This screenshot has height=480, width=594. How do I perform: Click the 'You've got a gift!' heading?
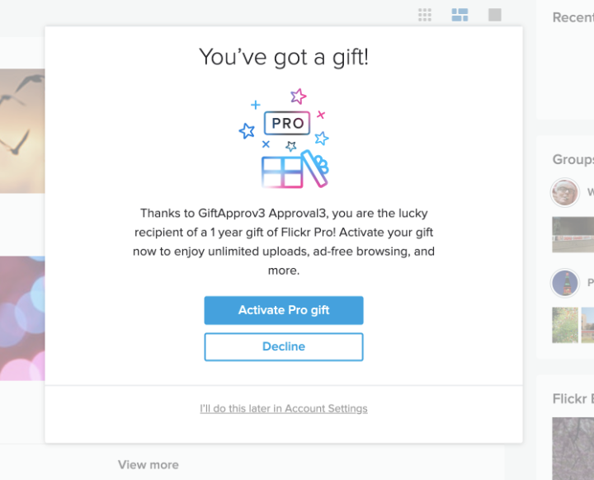284,57
